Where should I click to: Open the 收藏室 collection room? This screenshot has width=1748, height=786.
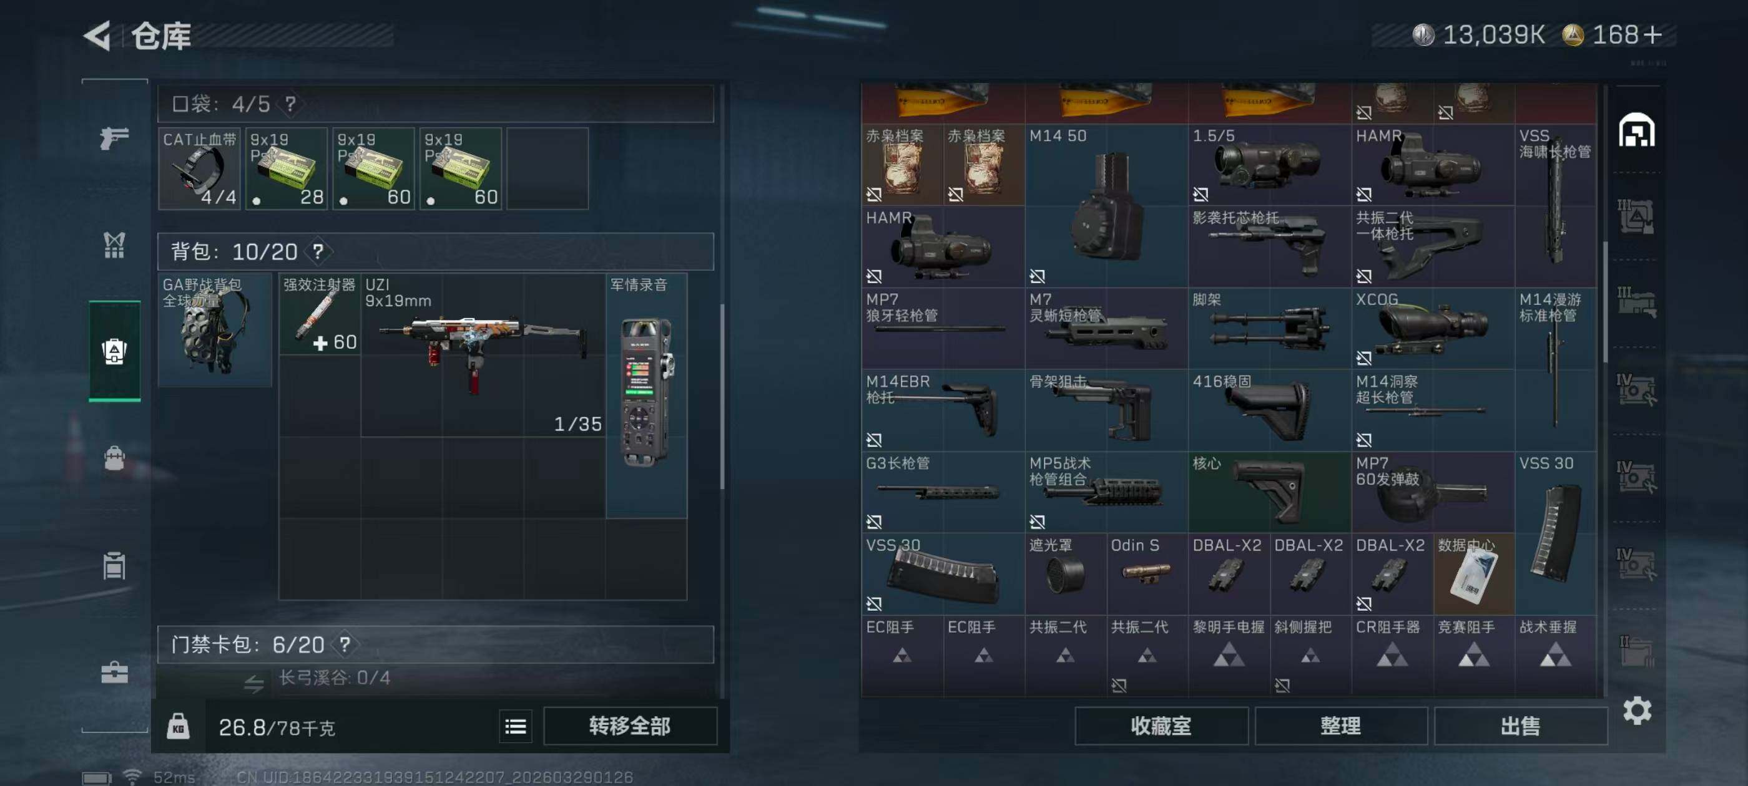(x=1161, y=726)
